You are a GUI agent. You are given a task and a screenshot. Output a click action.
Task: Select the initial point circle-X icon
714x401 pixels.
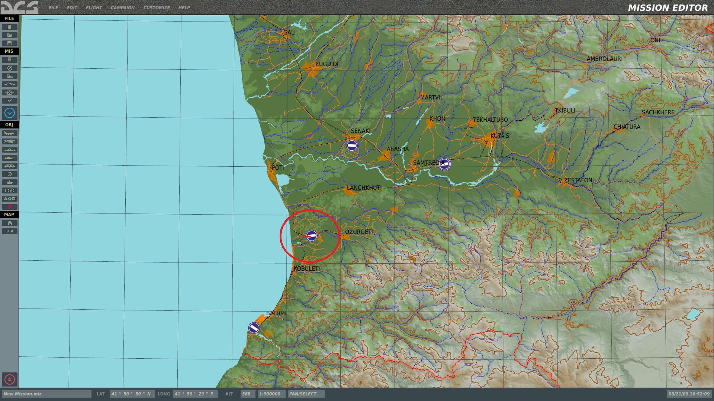(10, 174)
